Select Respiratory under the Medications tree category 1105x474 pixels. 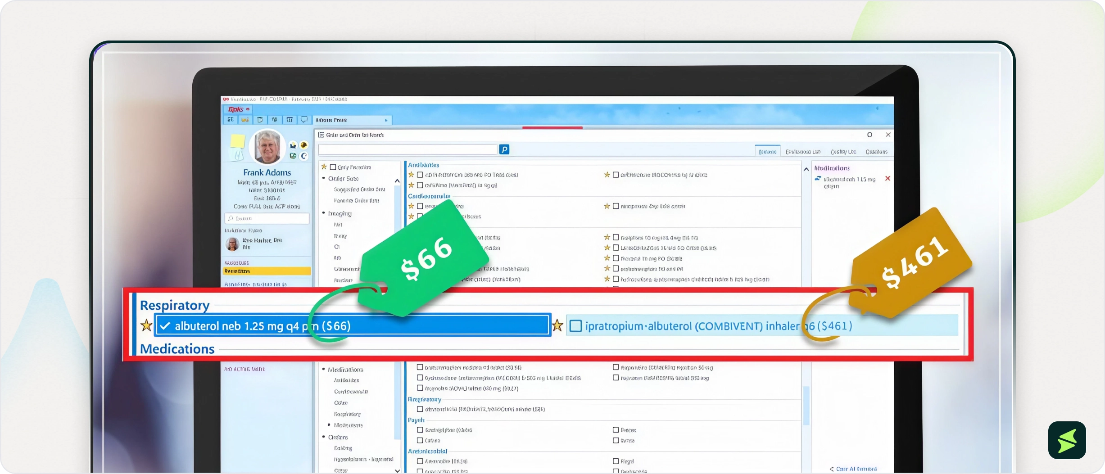tap(347, 414)
